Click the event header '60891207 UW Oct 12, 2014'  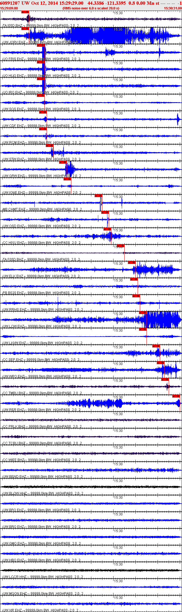[x=29, y=3]
